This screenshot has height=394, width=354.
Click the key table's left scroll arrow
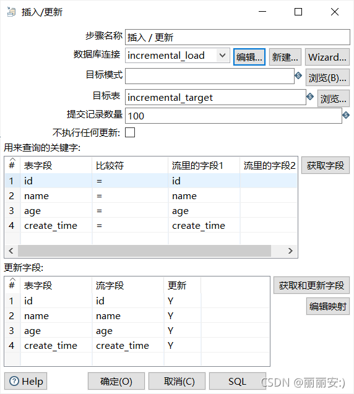click(x=11, y=251)
